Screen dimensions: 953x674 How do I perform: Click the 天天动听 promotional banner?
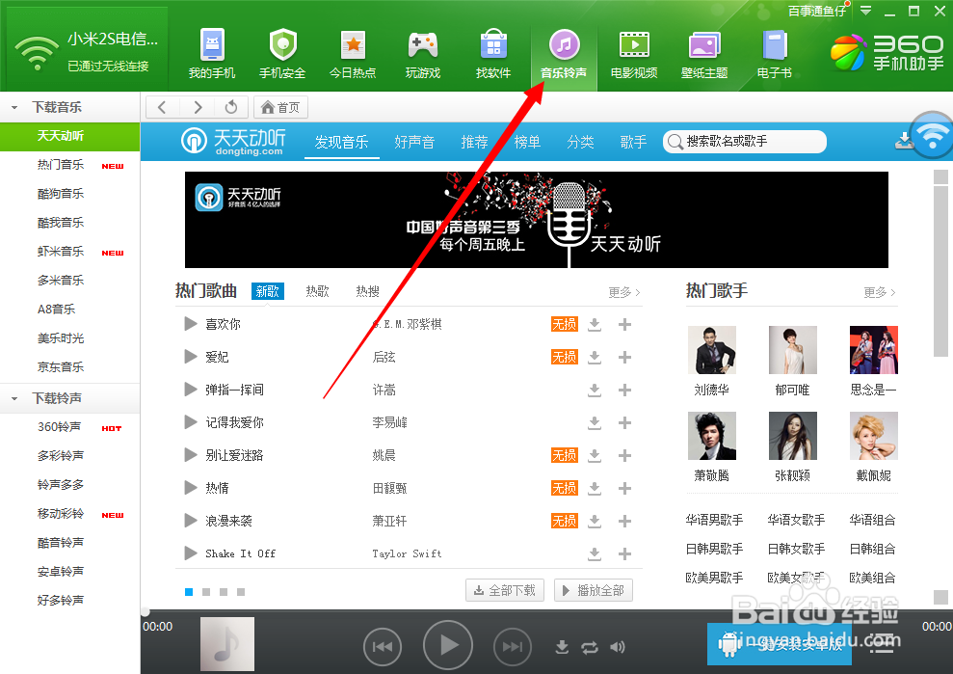point(536,220)
